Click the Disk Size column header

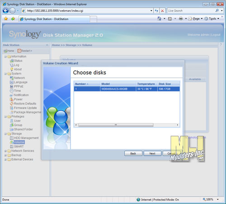pos(169,84)
